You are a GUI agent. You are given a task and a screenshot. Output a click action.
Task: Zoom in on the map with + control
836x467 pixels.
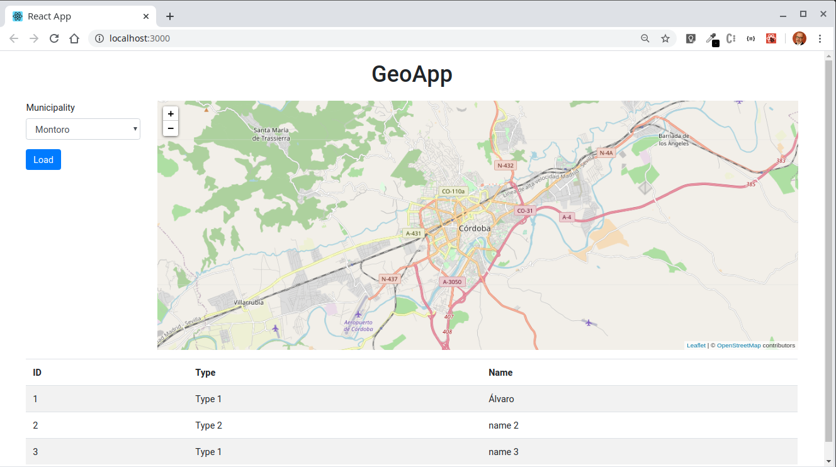(x=171, y=113)
